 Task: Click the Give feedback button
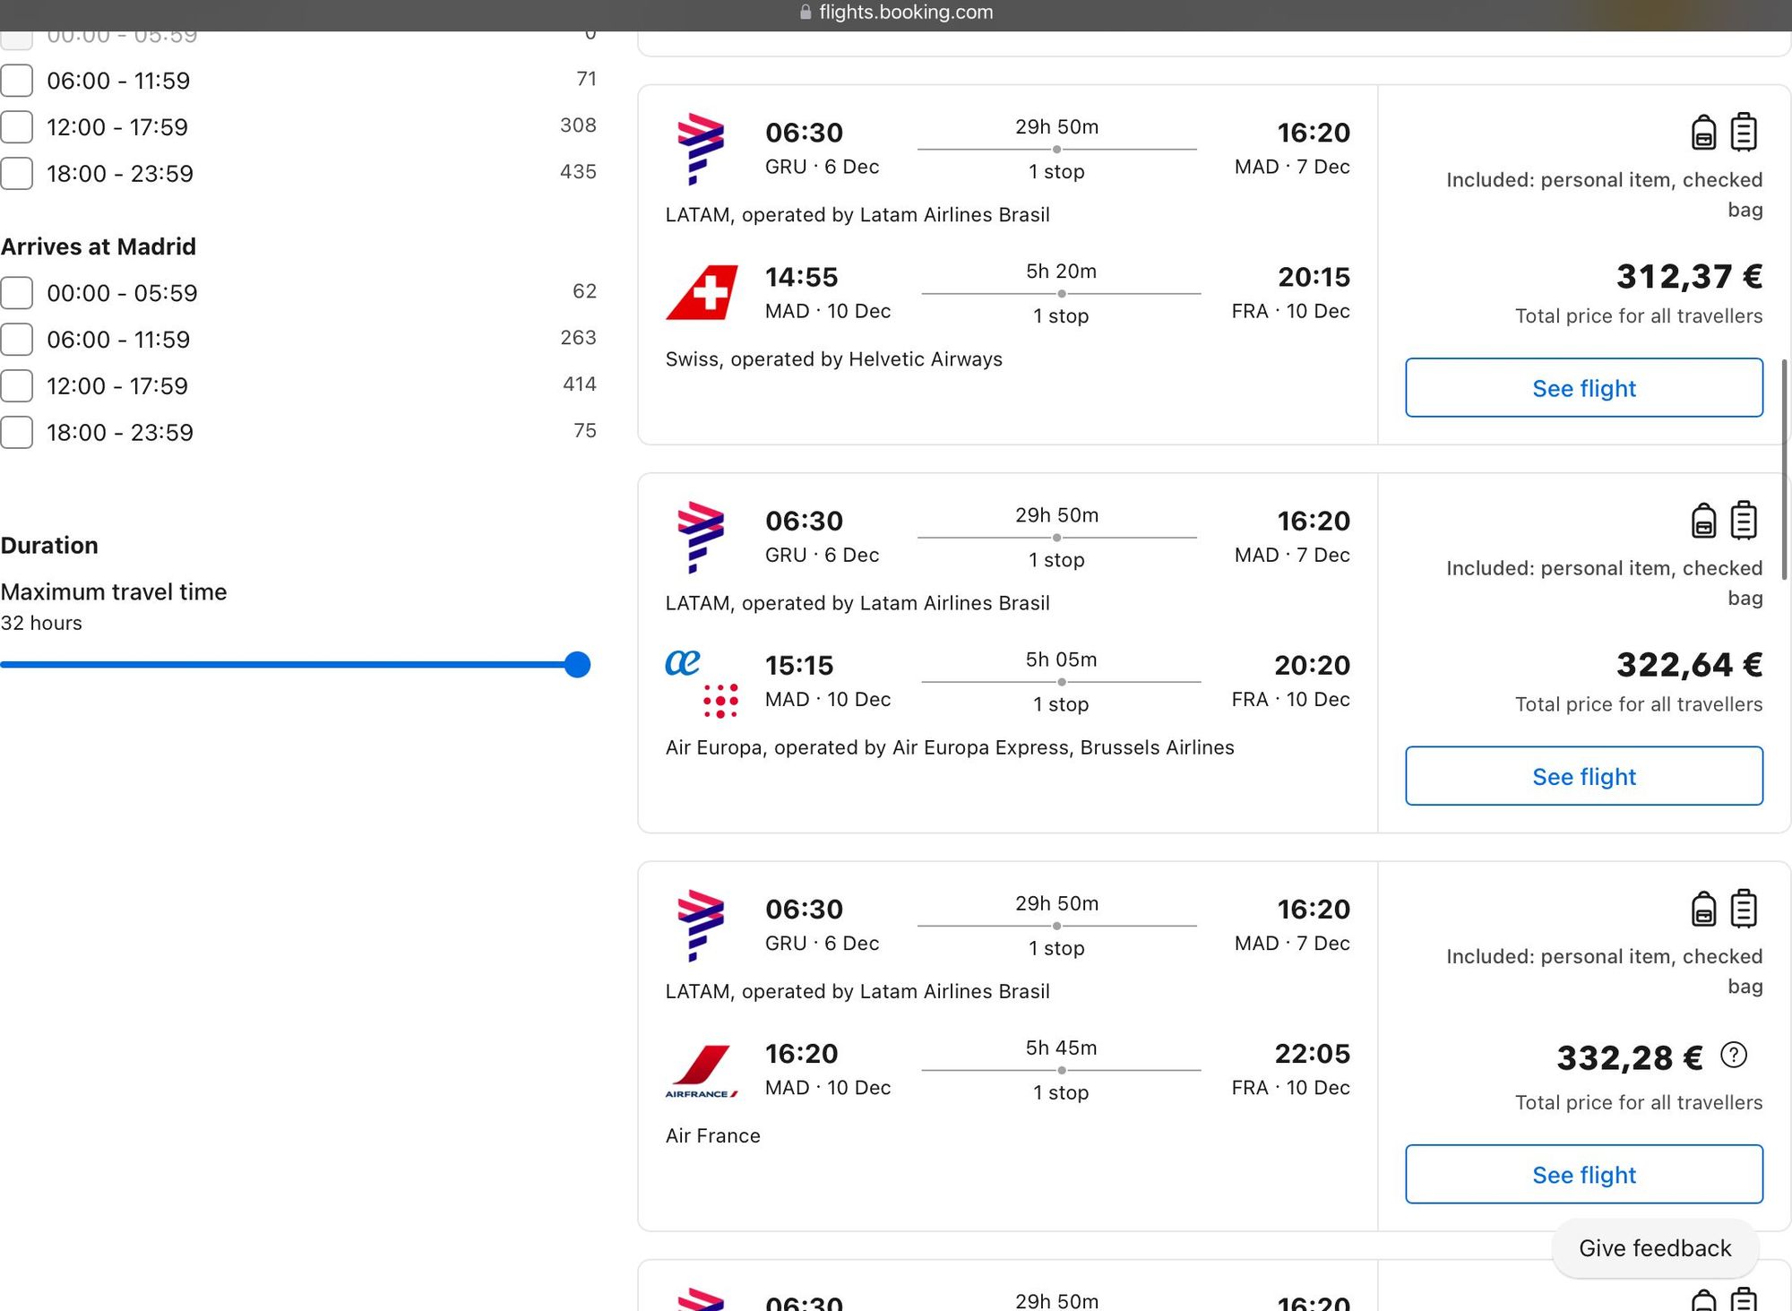point(1654,1248)
